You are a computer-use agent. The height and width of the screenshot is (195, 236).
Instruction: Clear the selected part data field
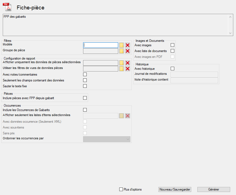click(128, 63)
